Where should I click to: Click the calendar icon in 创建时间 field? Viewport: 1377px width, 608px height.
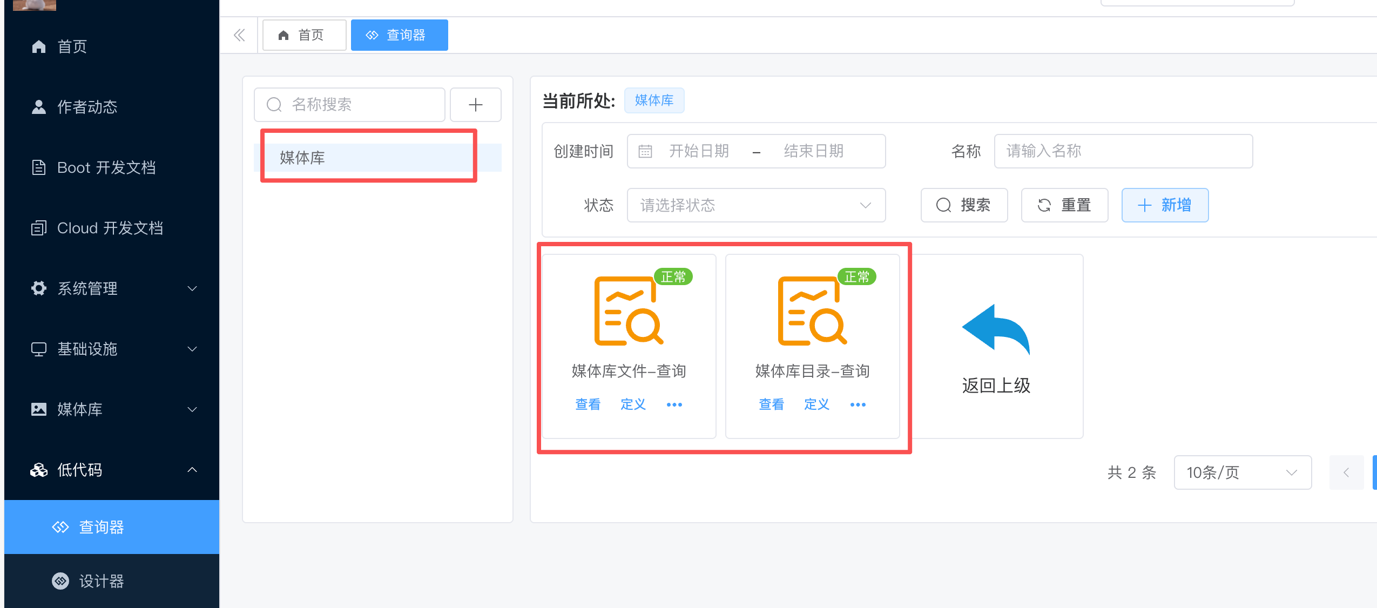tap(645, 151)
